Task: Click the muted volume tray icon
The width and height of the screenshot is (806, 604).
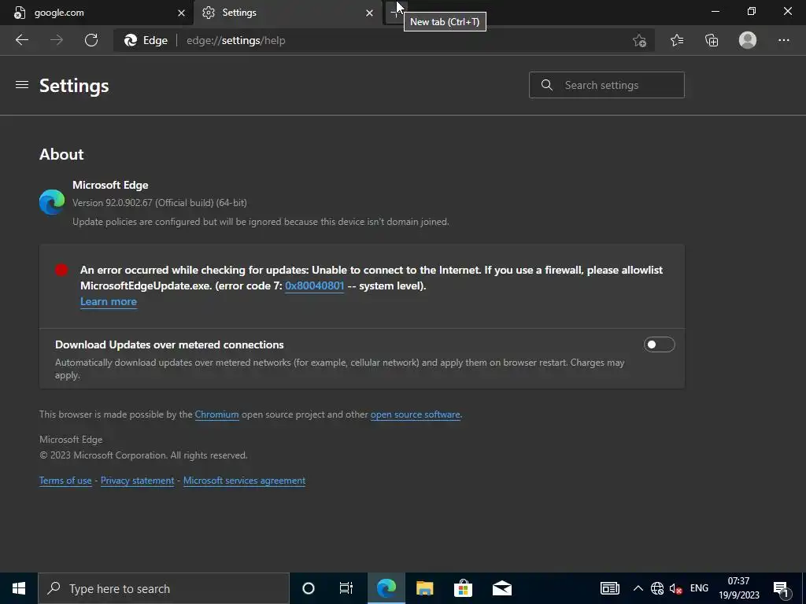Action: (676, 589)
